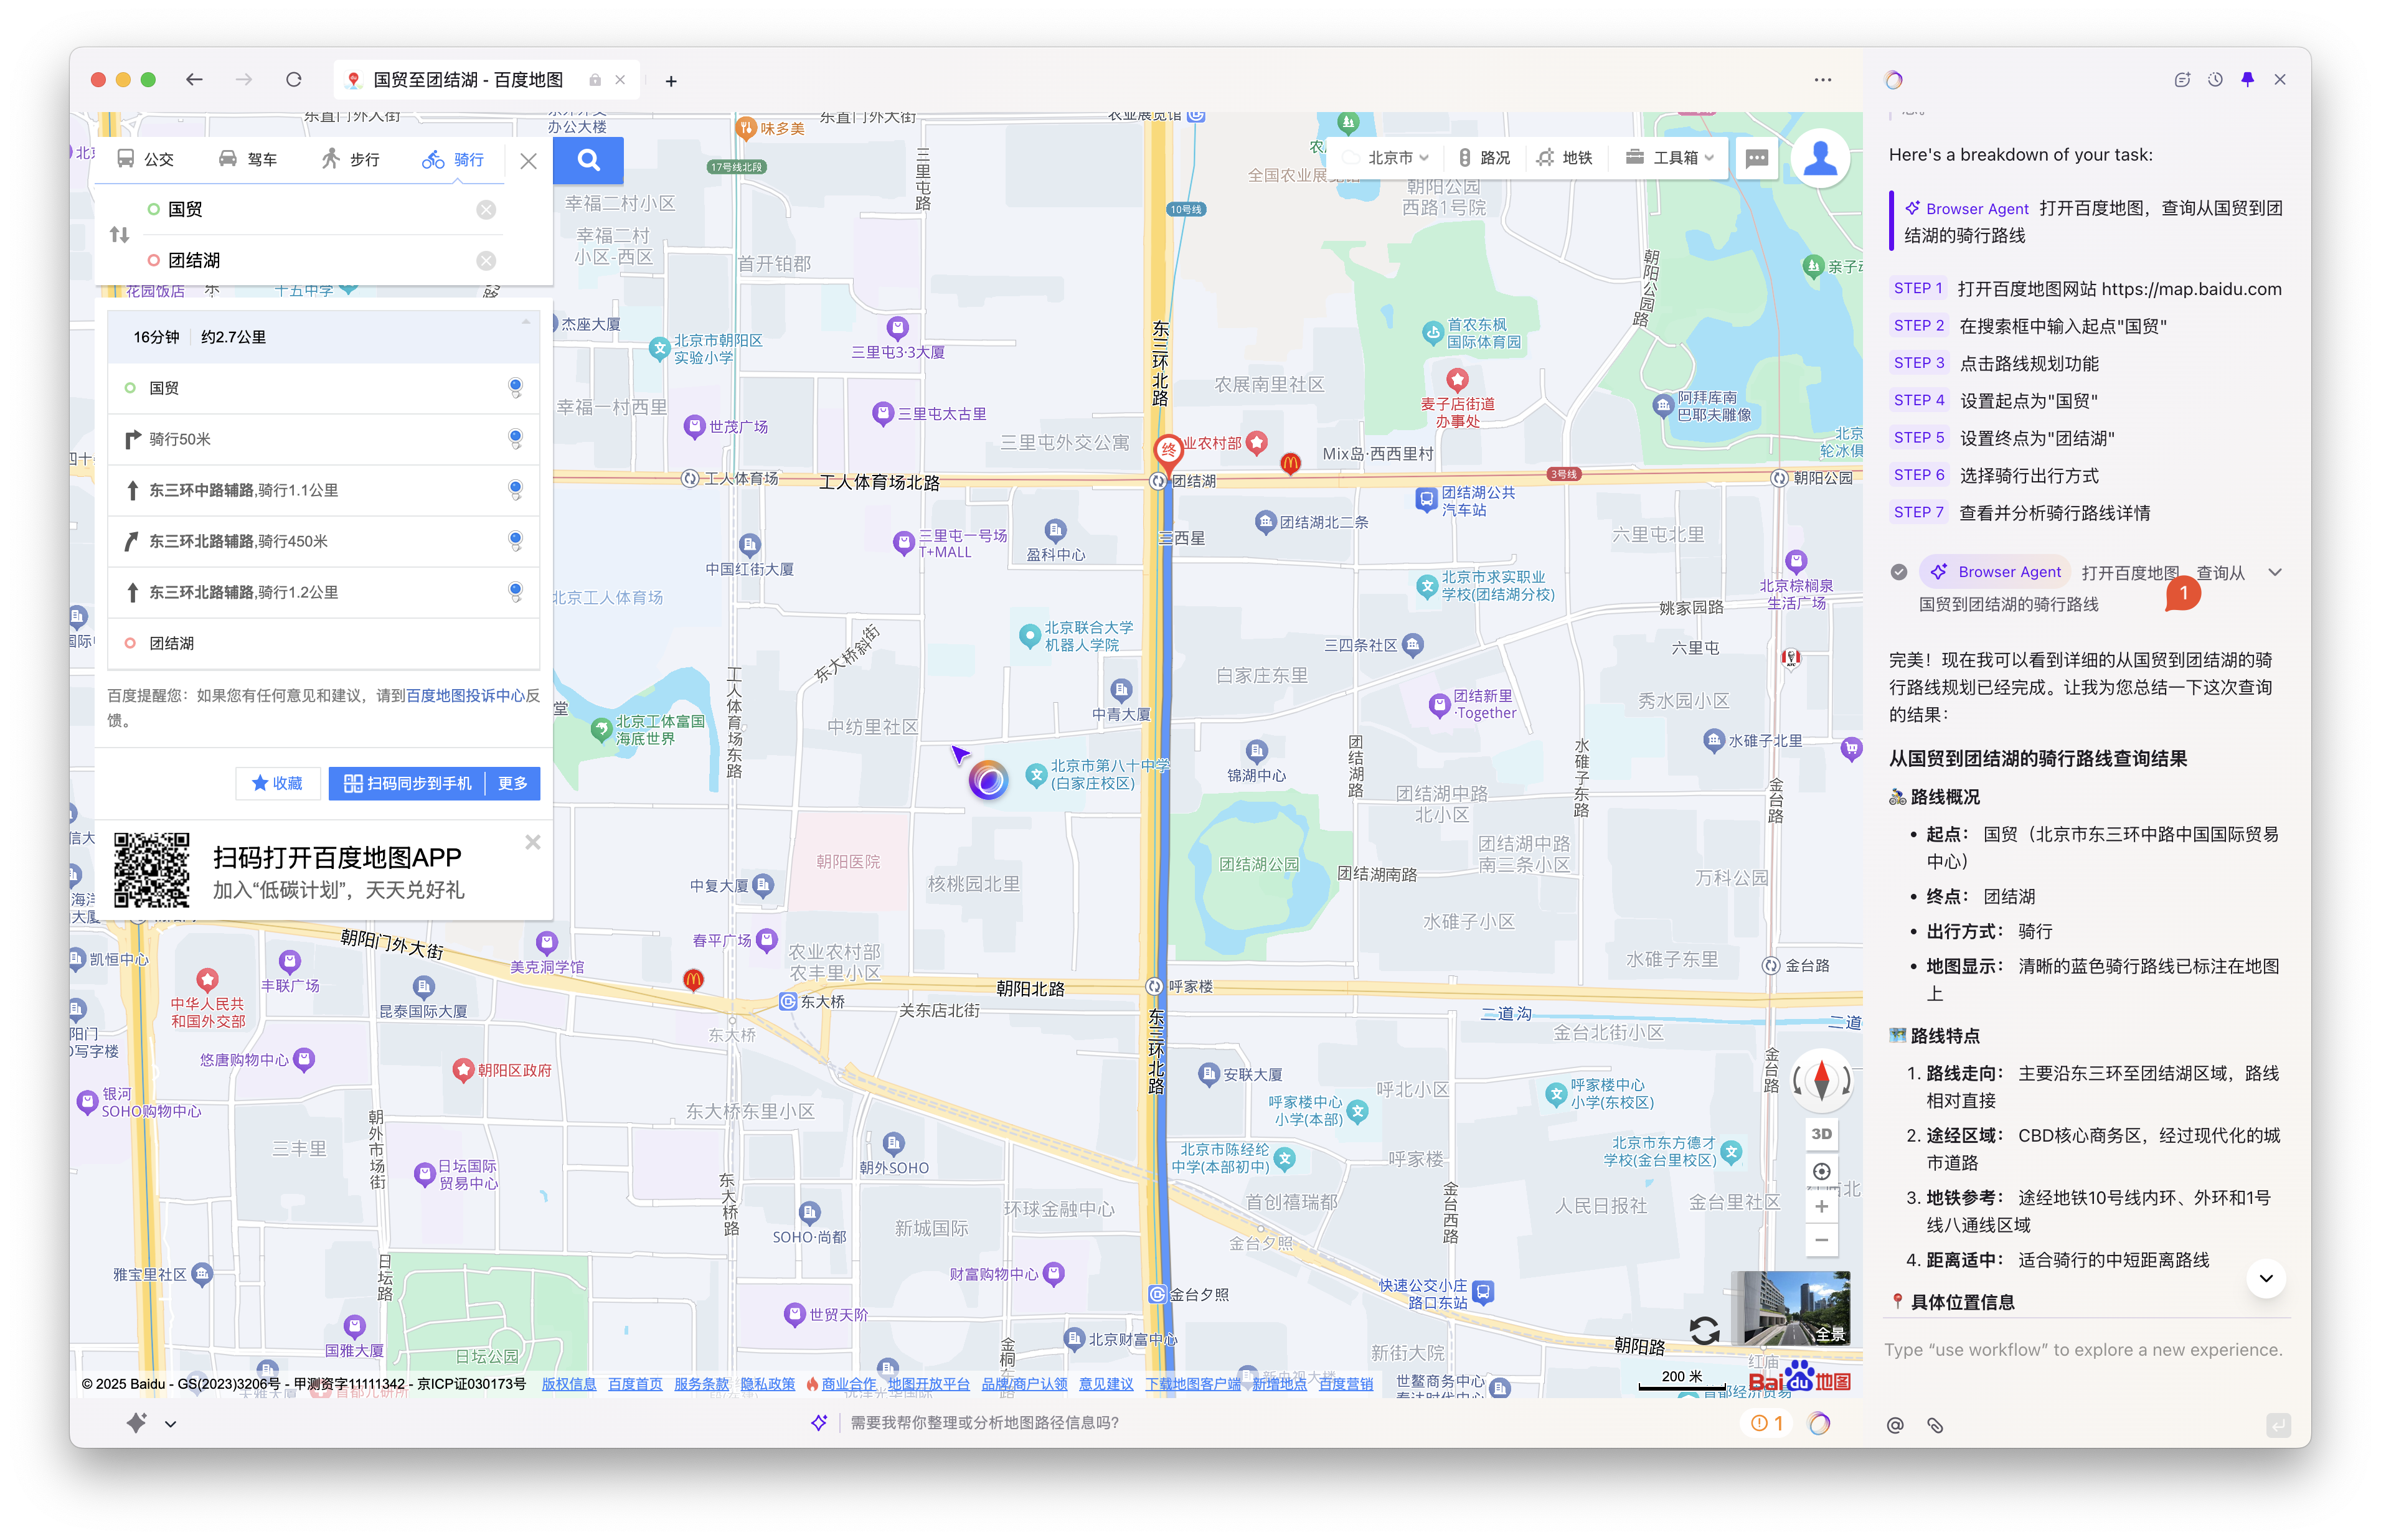Select the 驾车 driving tab

(x=248, y=160)
